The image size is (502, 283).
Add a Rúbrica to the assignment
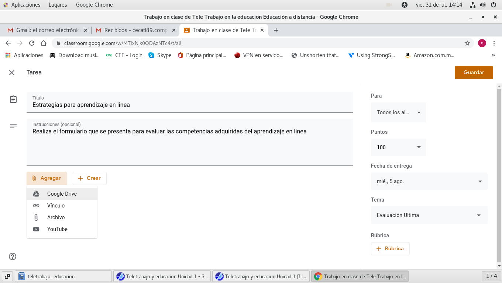tap(390, 249)
